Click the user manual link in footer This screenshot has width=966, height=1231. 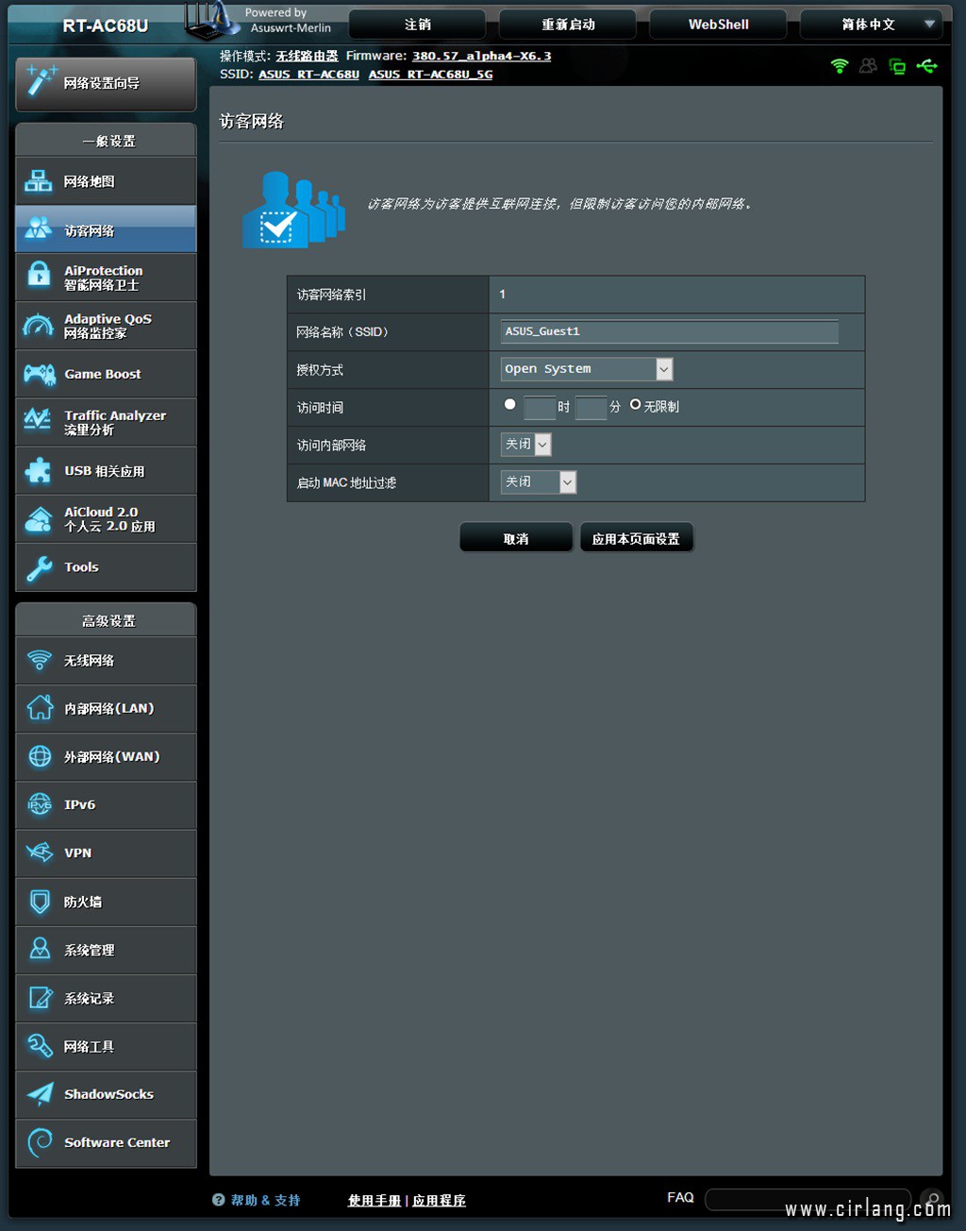(x=375, y=1201)
